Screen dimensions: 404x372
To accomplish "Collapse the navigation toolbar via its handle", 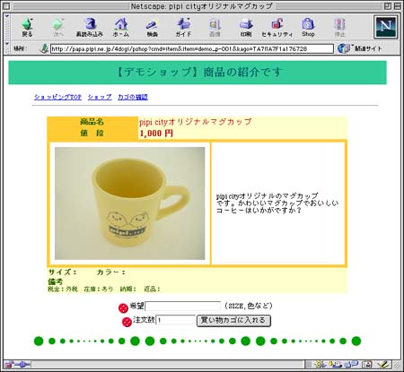I will pos(7,27).
